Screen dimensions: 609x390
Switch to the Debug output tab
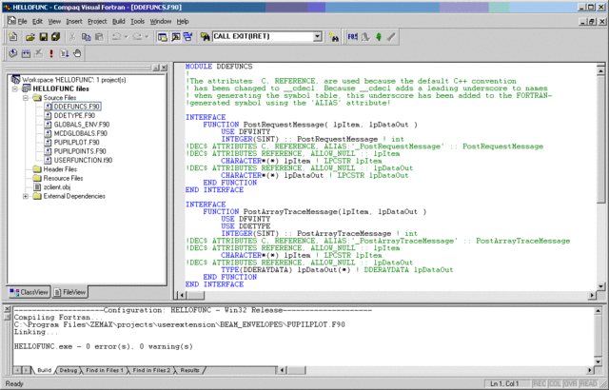pos(68,370)
